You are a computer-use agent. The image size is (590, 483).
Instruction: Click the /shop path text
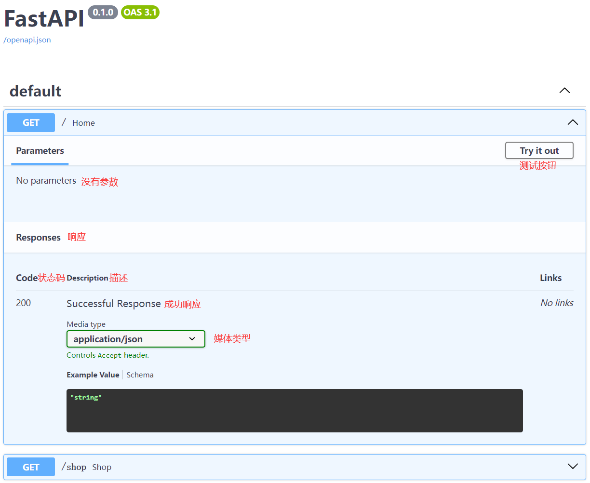click(x=76, y=467)
